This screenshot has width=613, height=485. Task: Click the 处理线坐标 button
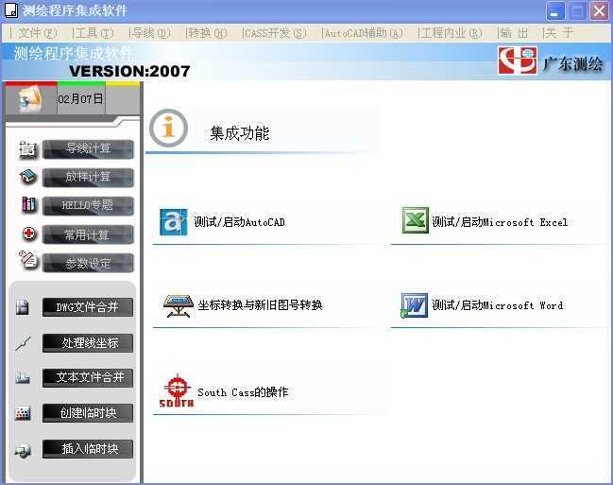pyautogui.click(x=88, y=343)
